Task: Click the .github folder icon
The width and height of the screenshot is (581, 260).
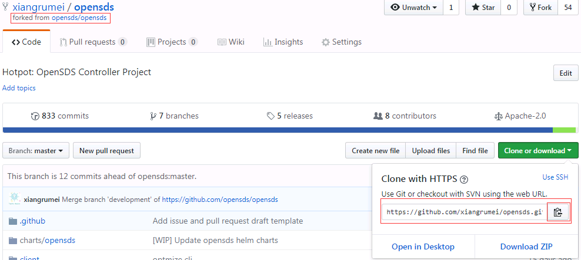Action: click(x=14, y=221)
